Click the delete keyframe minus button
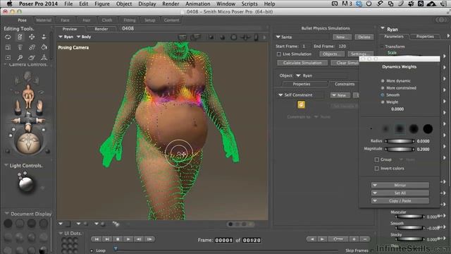 365,239
